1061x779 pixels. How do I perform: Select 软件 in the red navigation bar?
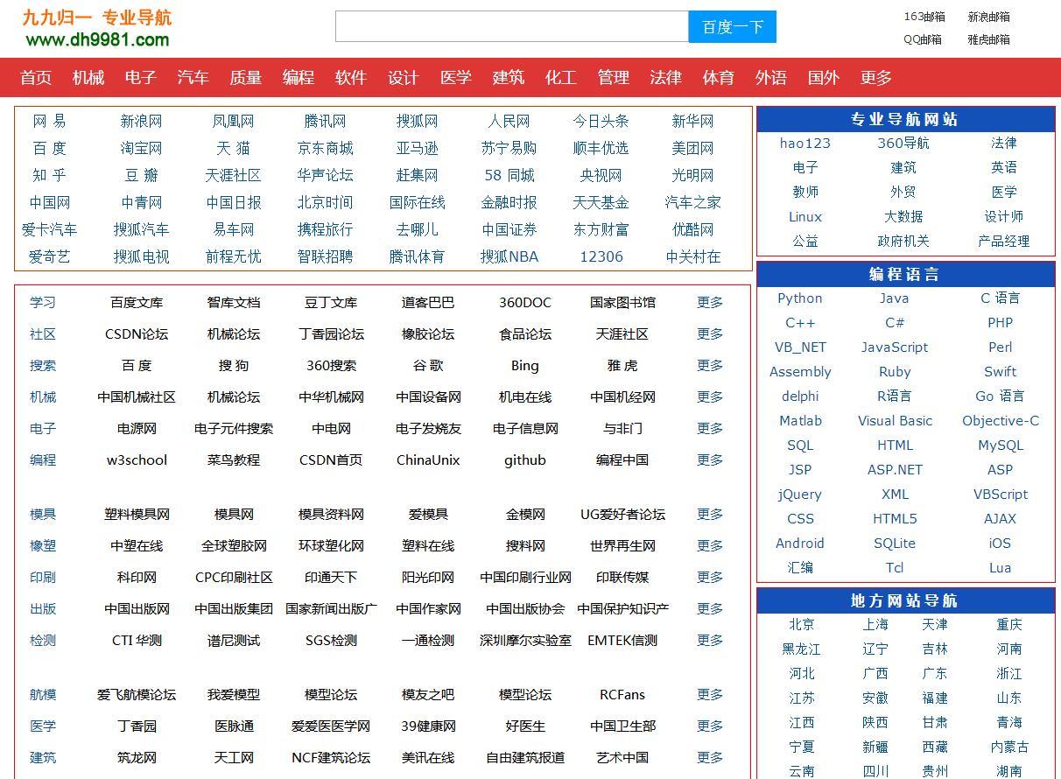click(x=351, y=77)
